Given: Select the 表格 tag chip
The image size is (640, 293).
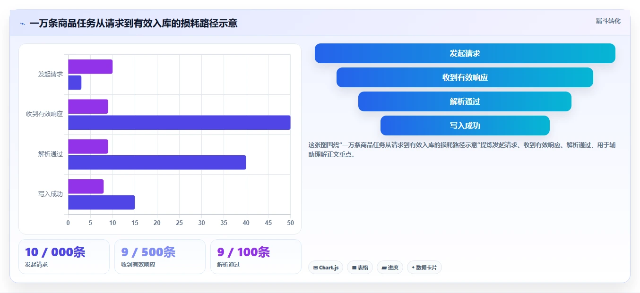Looking at the screenshot, I should pyautogui.click(x=360, y=268).
